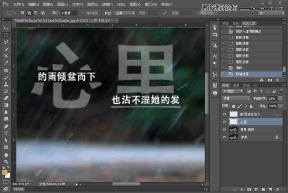
Task: Open the fill 100% slider arrow
Action: click(280, 106)
